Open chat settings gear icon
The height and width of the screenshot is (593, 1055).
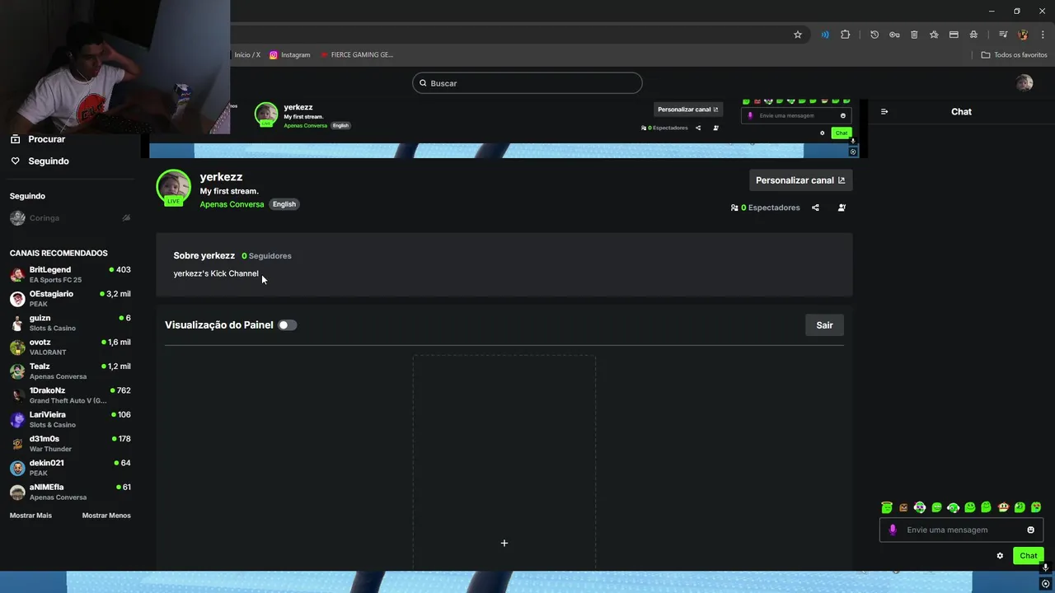coord(1000,556)
